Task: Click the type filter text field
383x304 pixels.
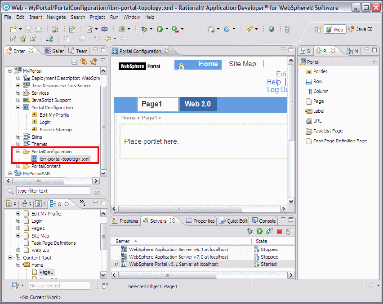Action: [x=53, y=191]
